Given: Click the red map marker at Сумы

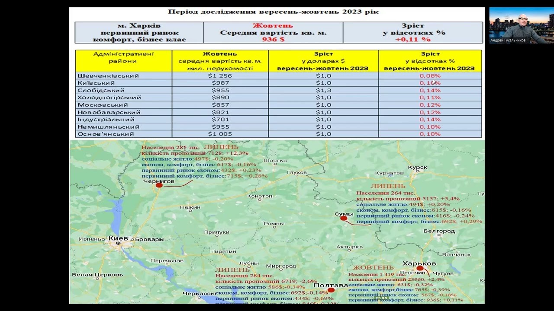Looking at the screenshot, I should [x=344, y=219].
